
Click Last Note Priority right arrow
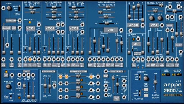click(x=175, y=75)
